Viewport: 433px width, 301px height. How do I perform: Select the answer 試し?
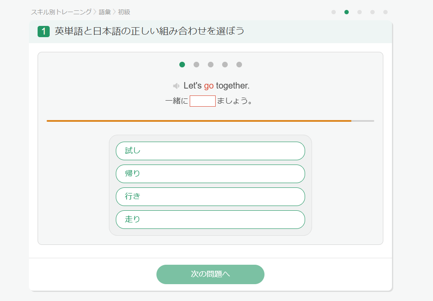(210, 151)
